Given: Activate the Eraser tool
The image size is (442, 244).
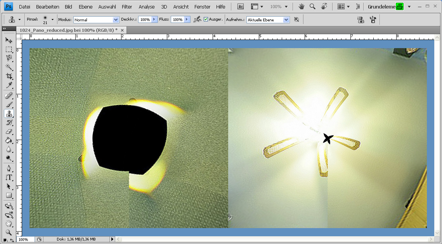Looking at the screenshot, I should pos(9,132).
